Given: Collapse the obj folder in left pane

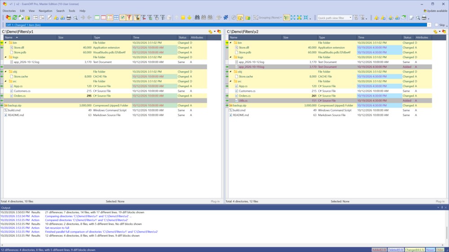Looking at the screenshot, I should [5, 72].
